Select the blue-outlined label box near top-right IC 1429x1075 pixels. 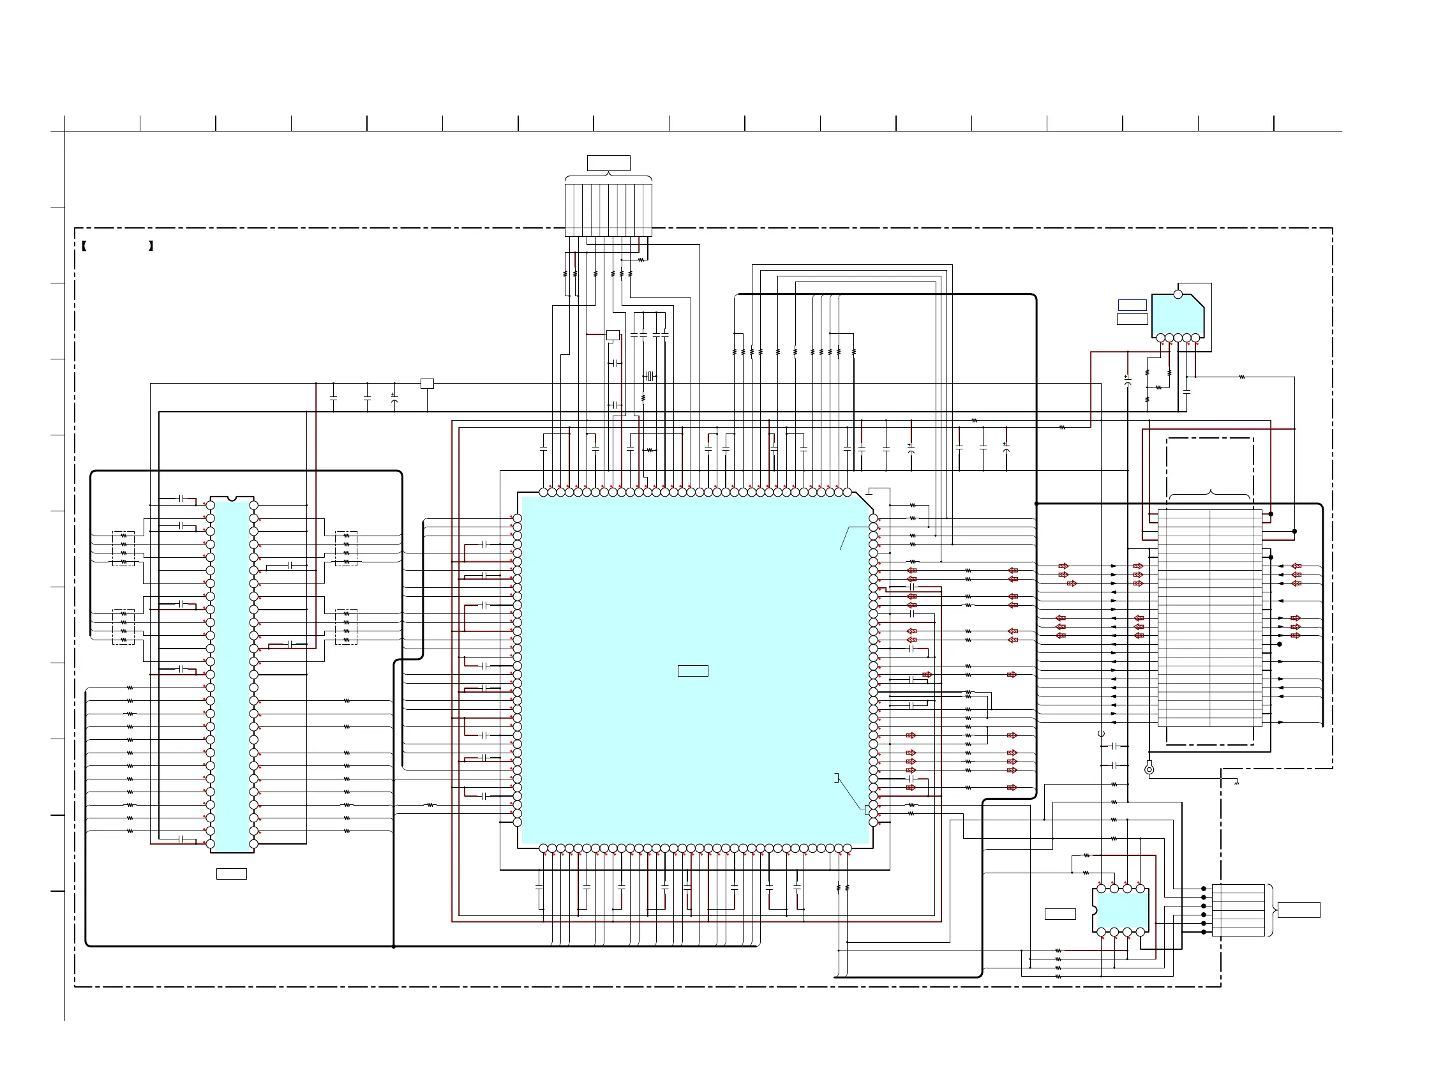click(1132, 305)
